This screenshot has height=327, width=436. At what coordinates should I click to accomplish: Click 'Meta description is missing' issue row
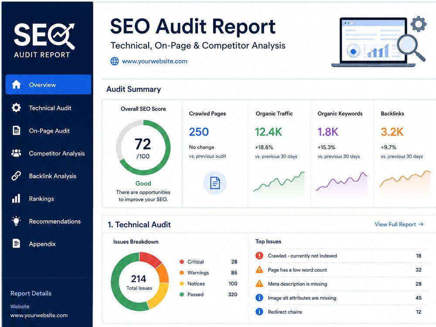[x=342, y=284]
